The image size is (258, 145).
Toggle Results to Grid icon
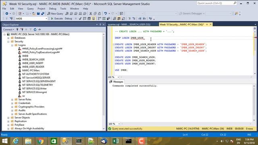(x=119, y=19)
